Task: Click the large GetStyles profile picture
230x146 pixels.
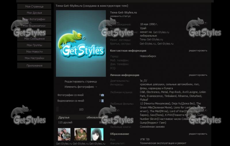Action: pyautogui.click(x=81, y=43)
